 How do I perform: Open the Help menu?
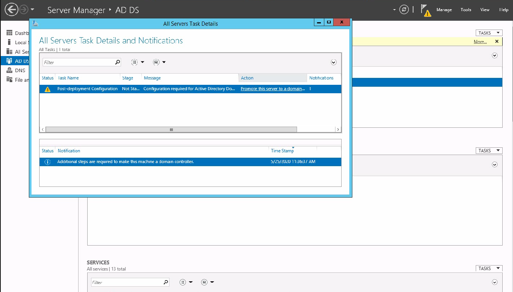point(504,10)
